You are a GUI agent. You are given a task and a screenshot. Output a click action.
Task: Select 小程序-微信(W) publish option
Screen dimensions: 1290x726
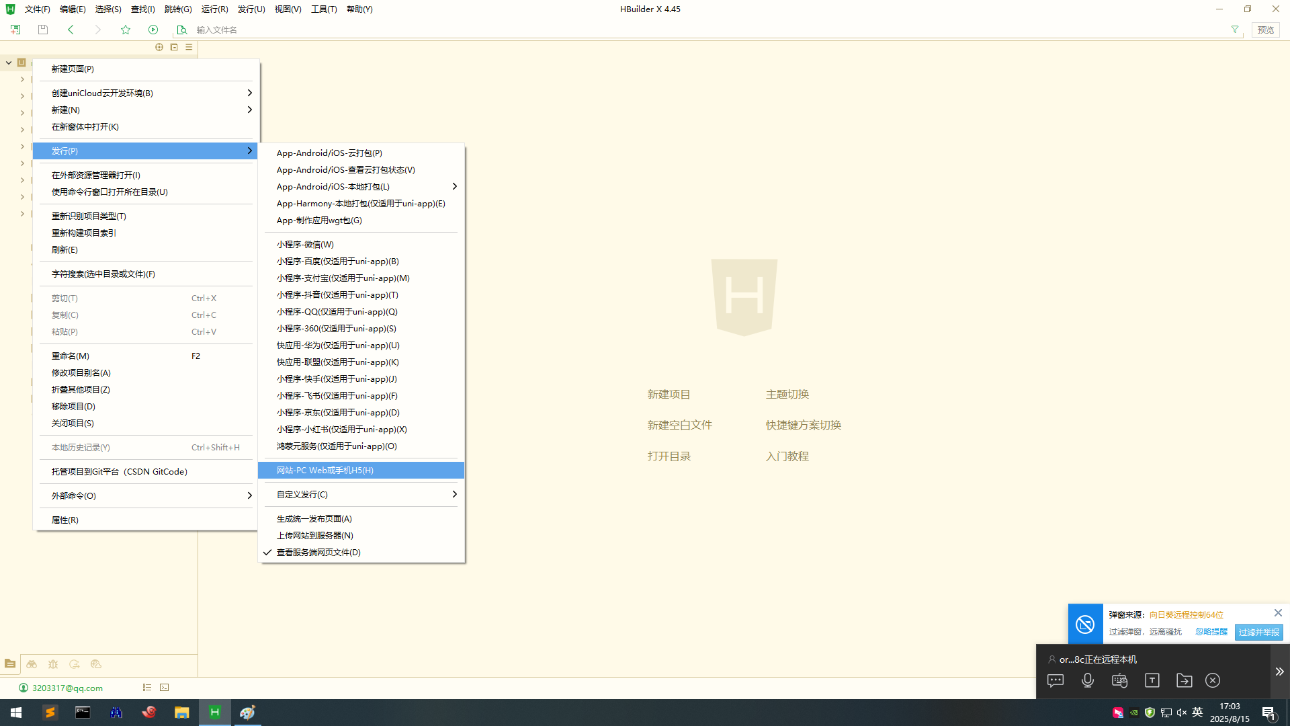coord(361,245)
